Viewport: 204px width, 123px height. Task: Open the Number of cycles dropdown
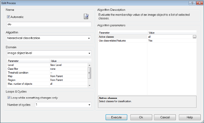tap(89, 105)
